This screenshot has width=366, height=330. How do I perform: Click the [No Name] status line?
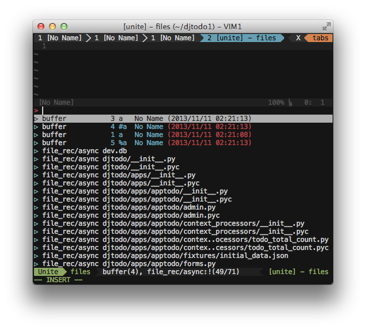point(183,103)
